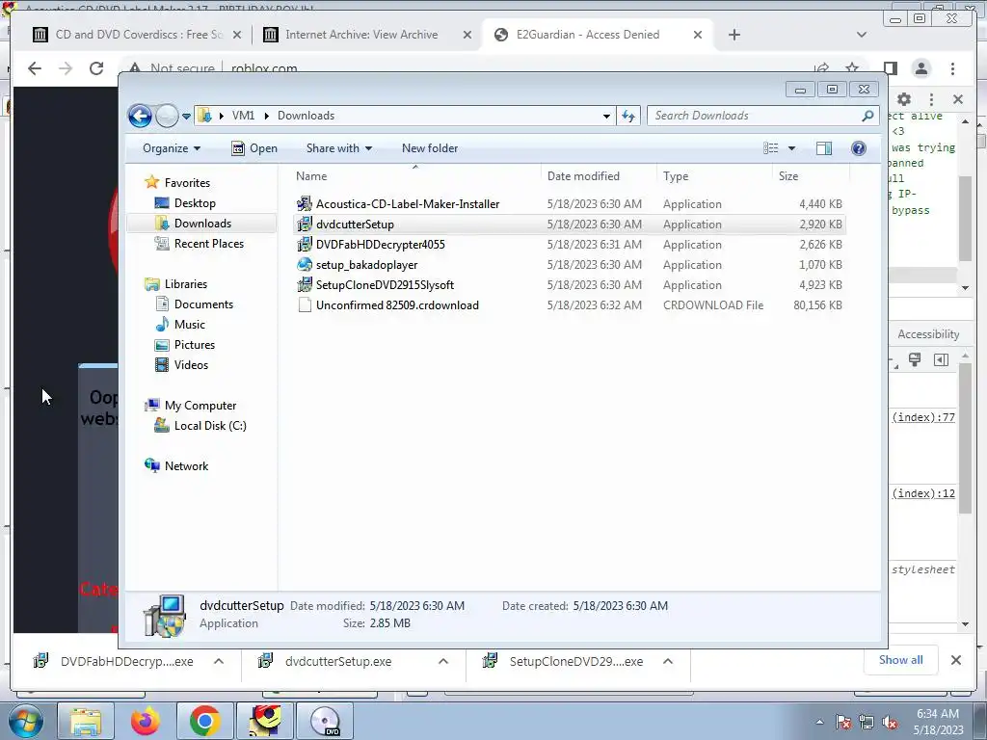
Task: Click the setup_bakadoplayer file icon
Action: tap(305, 264)
